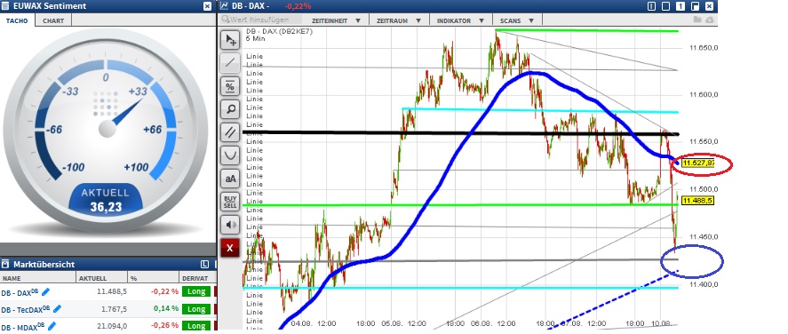Click the lock icon beside Marktübersicht title
This screenshot has width=788, height=334.
pos(5,264)
